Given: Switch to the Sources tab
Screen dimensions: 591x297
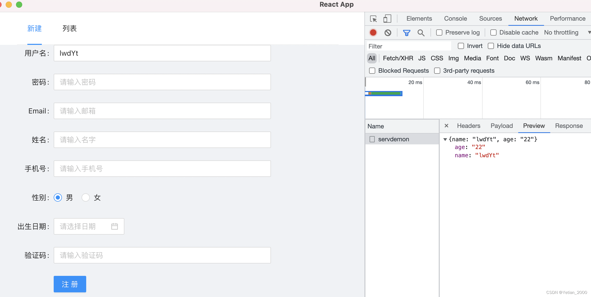Looking at the screenshot, I should 490,19.
